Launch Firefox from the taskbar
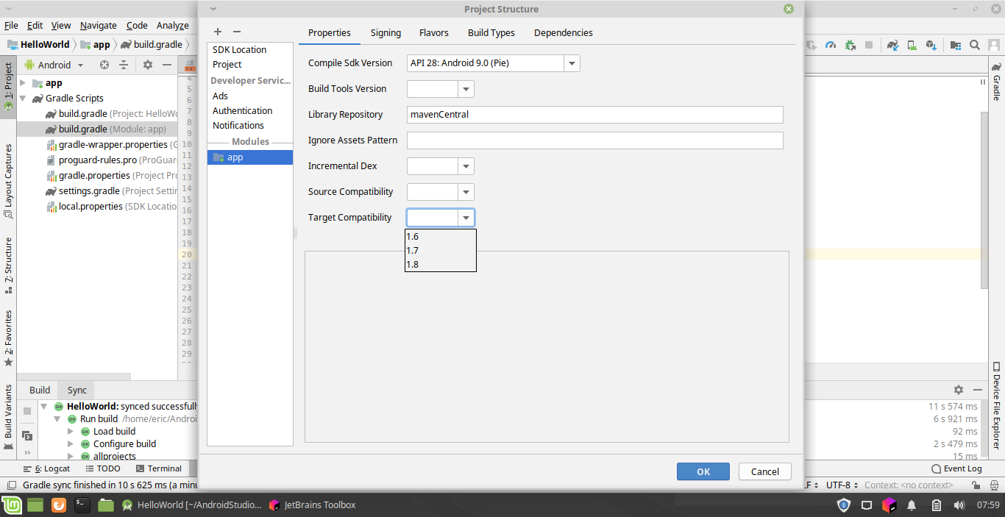This screenshot has height=517, width=1005. (x=59, y=504)
